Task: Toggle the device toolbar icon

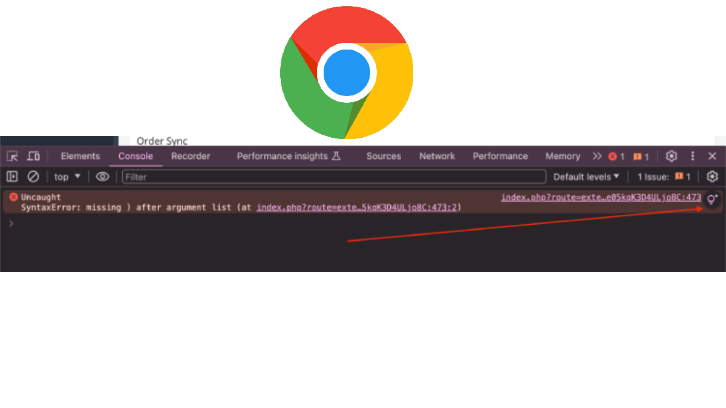Action: coord(33,156)
